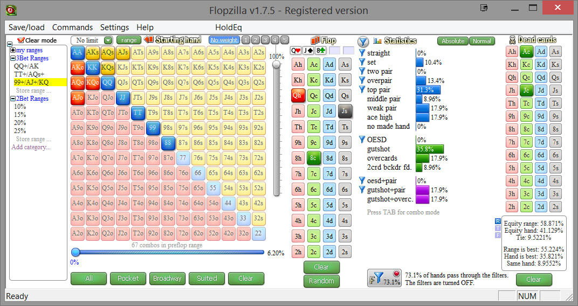Screen dimensions: 578x306
Task: Select the TT+/AQs+ stored range
Action: point(29,74)
